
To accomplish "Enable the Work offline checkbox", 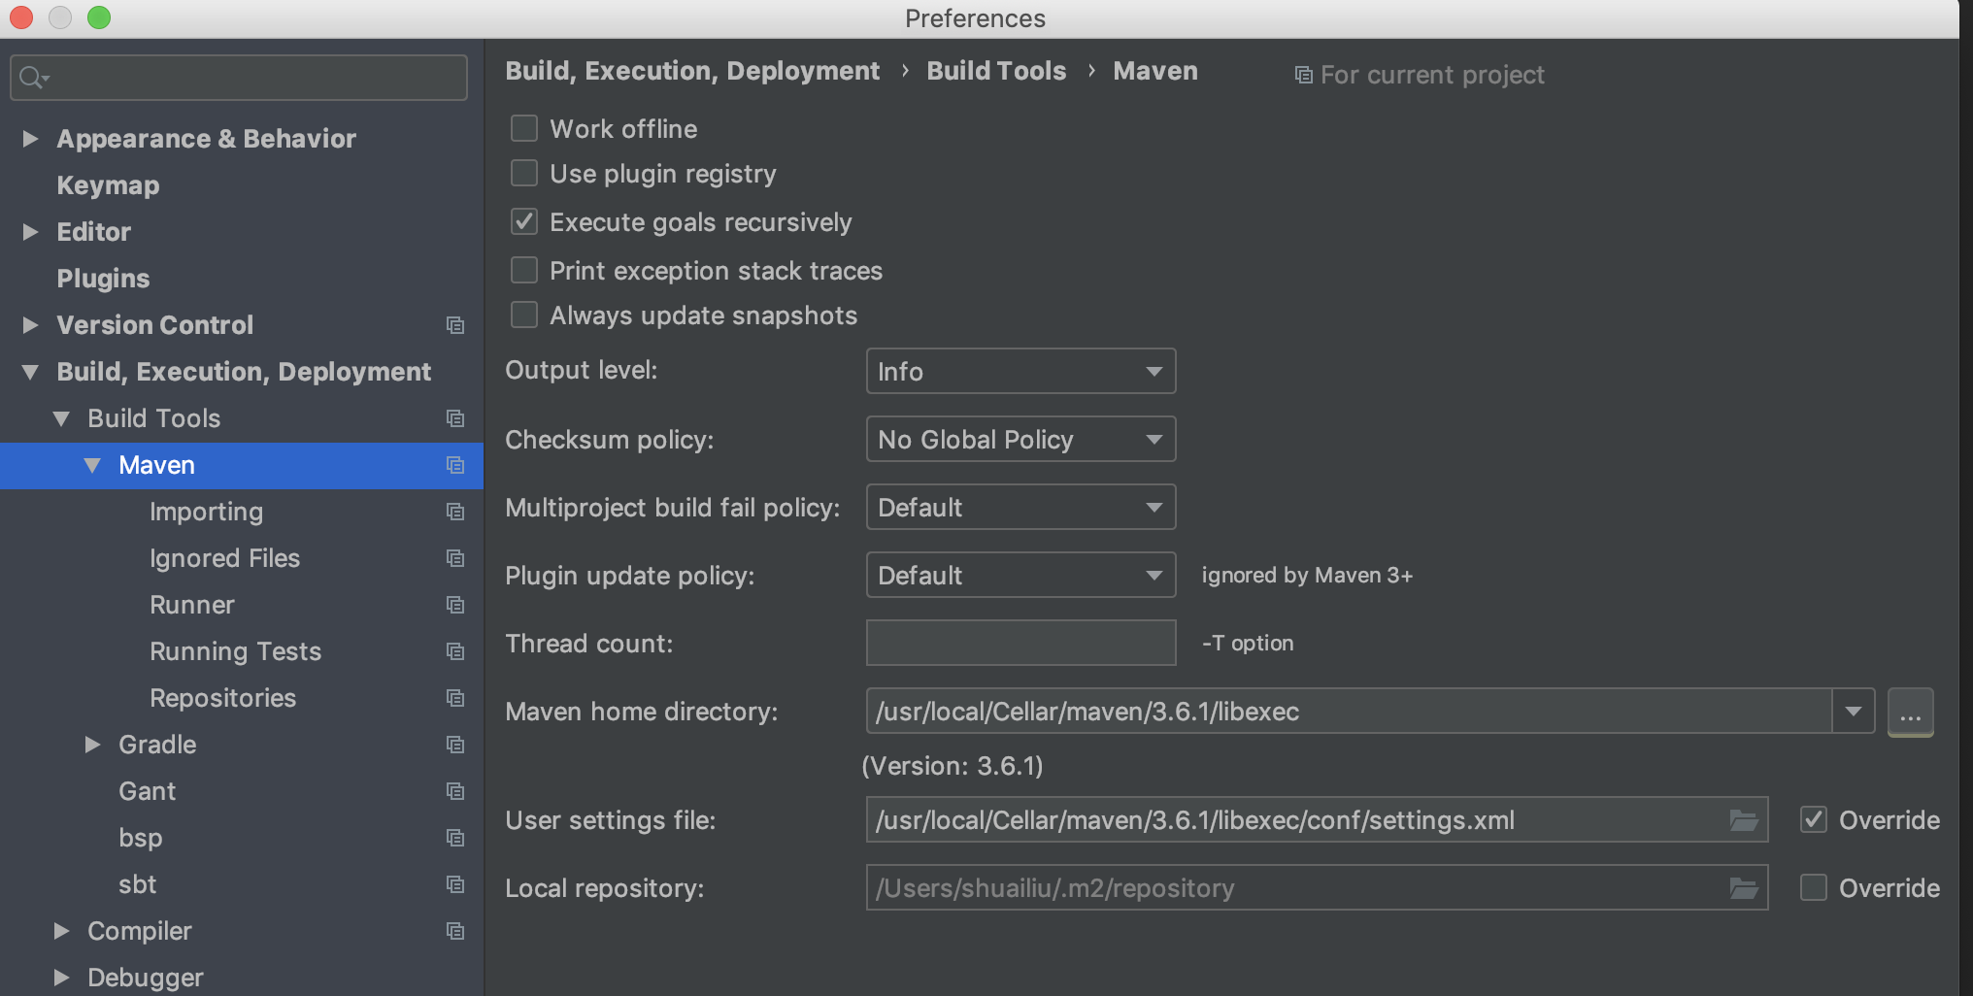I will point(523,127).
